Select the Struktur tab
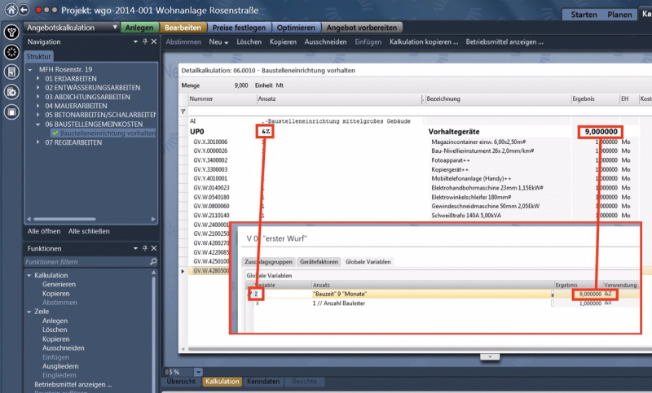 coord(38,56)
